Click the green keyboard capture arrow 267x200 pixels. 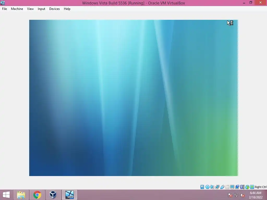click(x=252, y=187)
